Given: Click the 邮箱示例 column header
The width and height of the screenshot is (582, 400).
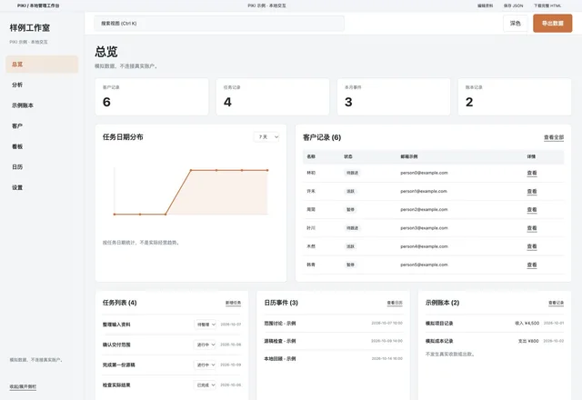Looking at the screenshot, I should click(409, 156).
